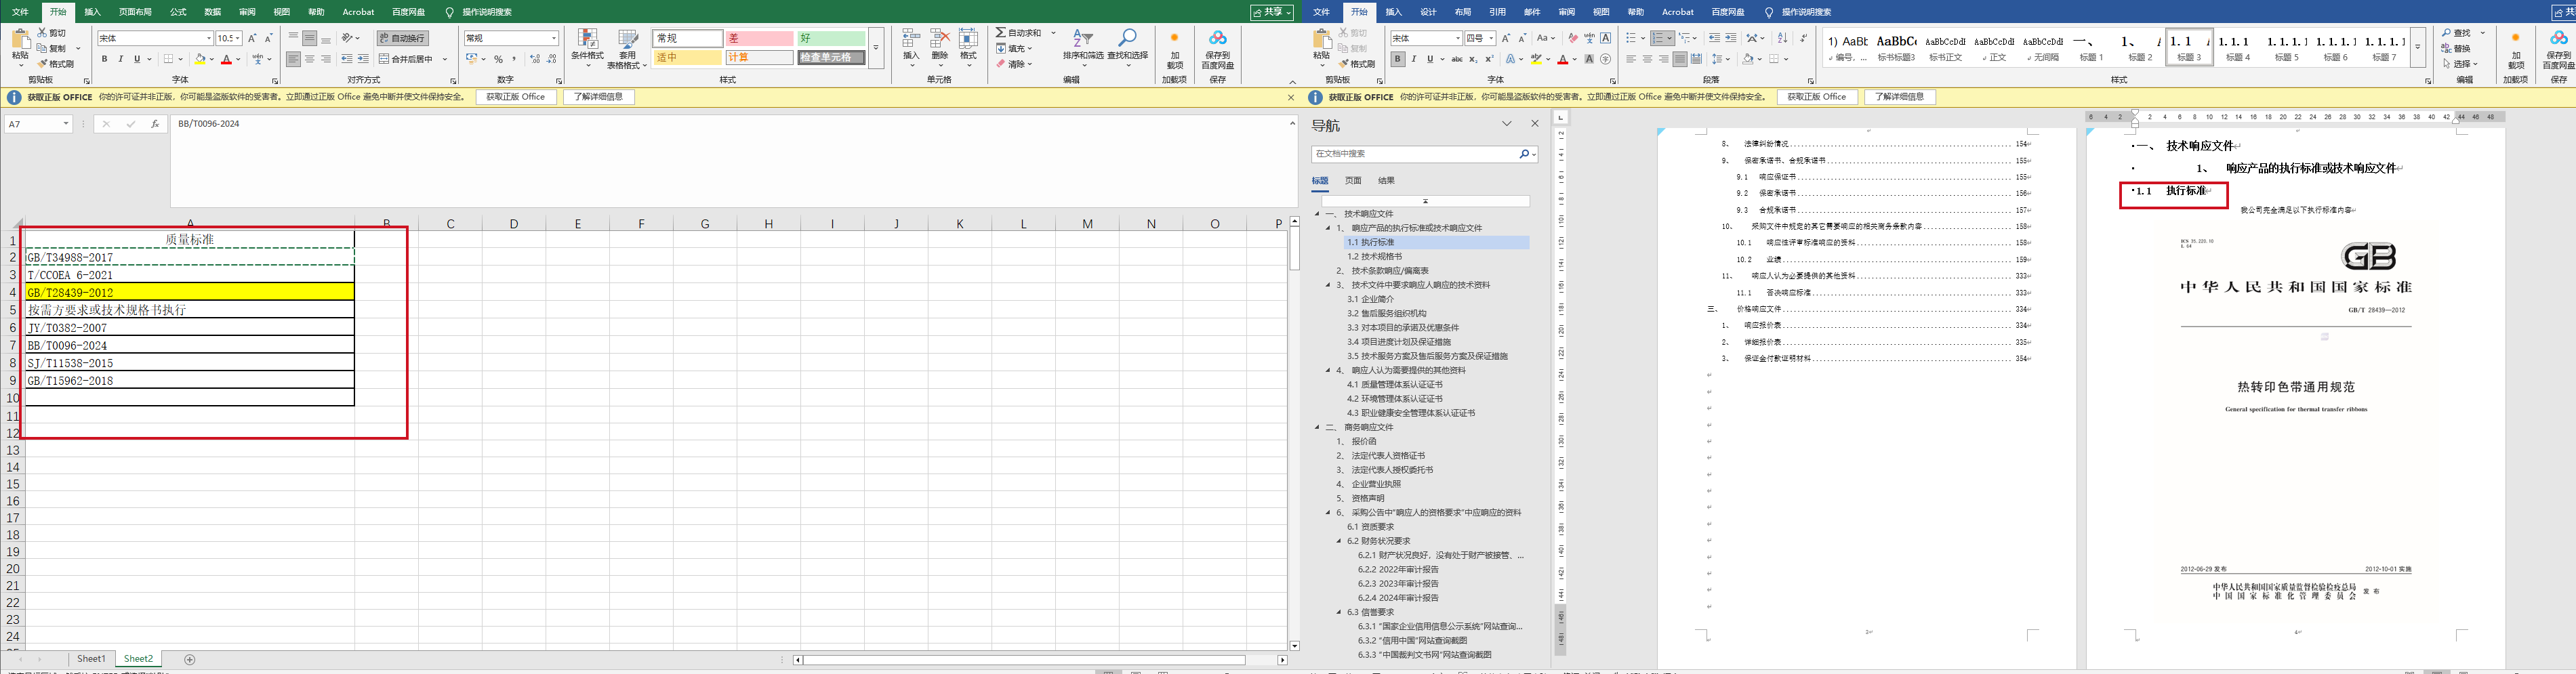The width and height of the screenshot is (2576, 674).
Task: Click the Excel Format Painter (格式刷) icon
Action: pyautogui.click(x=42, y=64)
